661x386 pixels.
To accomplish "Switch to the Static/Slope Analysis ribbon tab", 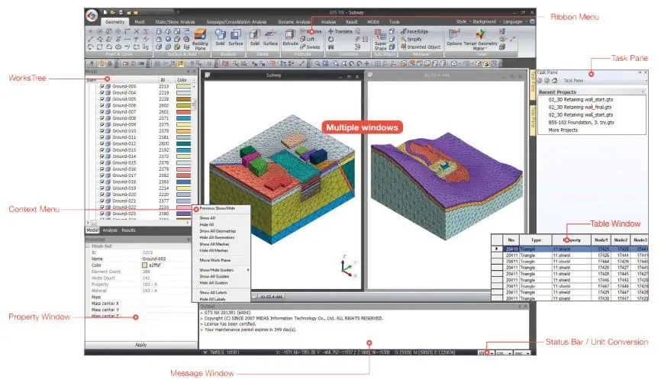I will click(x=175, y=22).
